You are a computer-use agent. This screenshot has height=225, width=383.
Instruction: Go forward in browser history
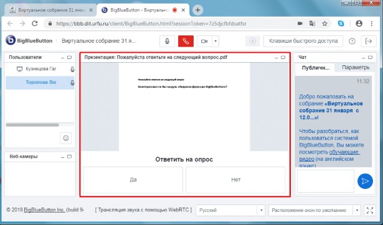(x=22, y=24)
